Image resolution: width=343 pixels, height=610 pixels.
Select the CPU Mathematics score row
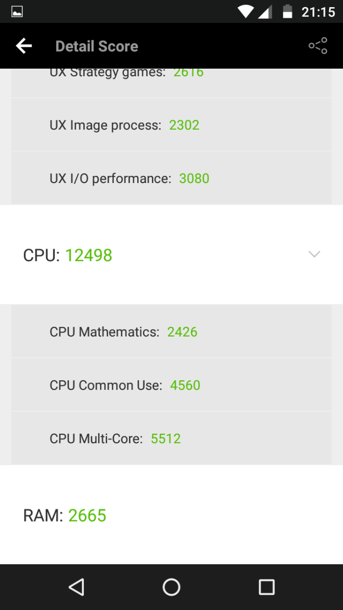[171, 332]
